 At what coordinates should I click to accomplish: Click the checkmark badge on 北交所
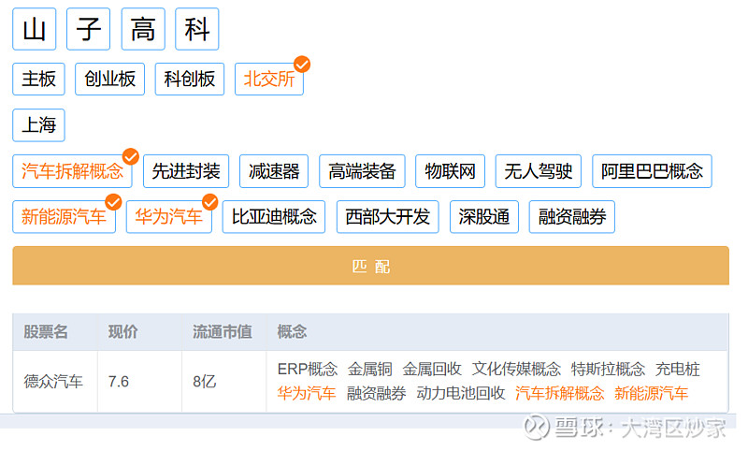302,64
